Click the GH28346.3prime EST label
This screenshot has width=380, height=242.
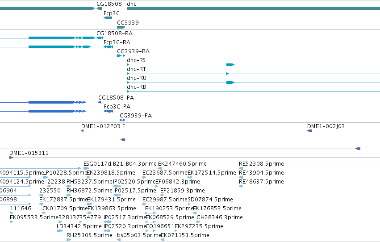tap(220, 217)
